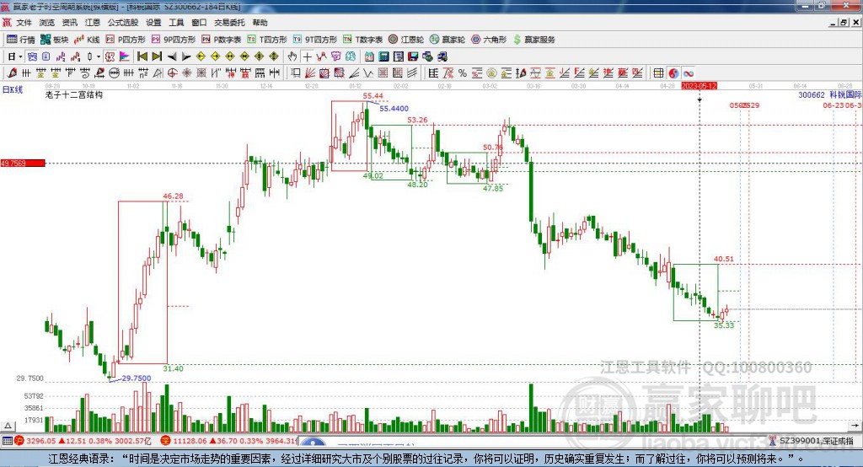863x467 pixels.
Task: Select the Gann fan lines tool
Action: click(x=310, y=72)
